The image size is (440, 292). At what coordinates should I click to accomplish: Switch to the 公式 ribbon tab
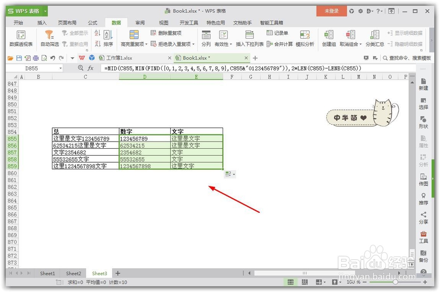[x=93, y=22]
